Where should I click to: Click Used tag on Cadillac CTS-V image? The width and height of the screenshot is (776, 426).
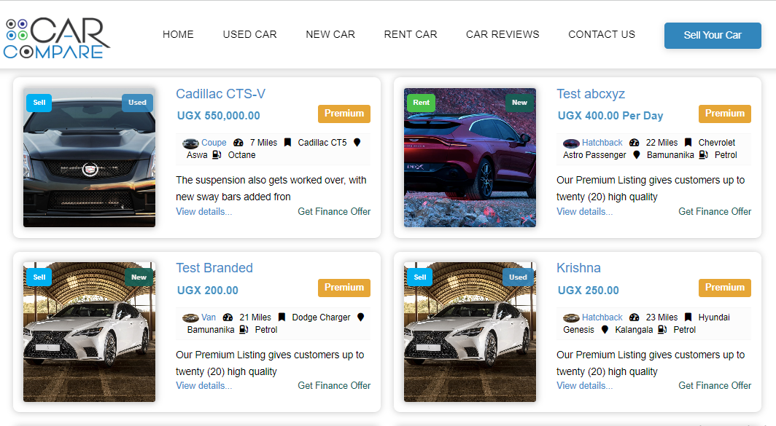(138, 103)
